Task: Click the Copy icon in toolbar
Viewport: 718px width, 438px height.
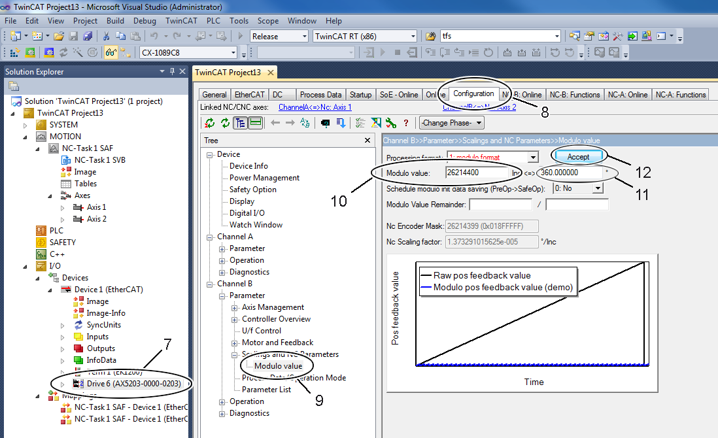Action: 120,36
